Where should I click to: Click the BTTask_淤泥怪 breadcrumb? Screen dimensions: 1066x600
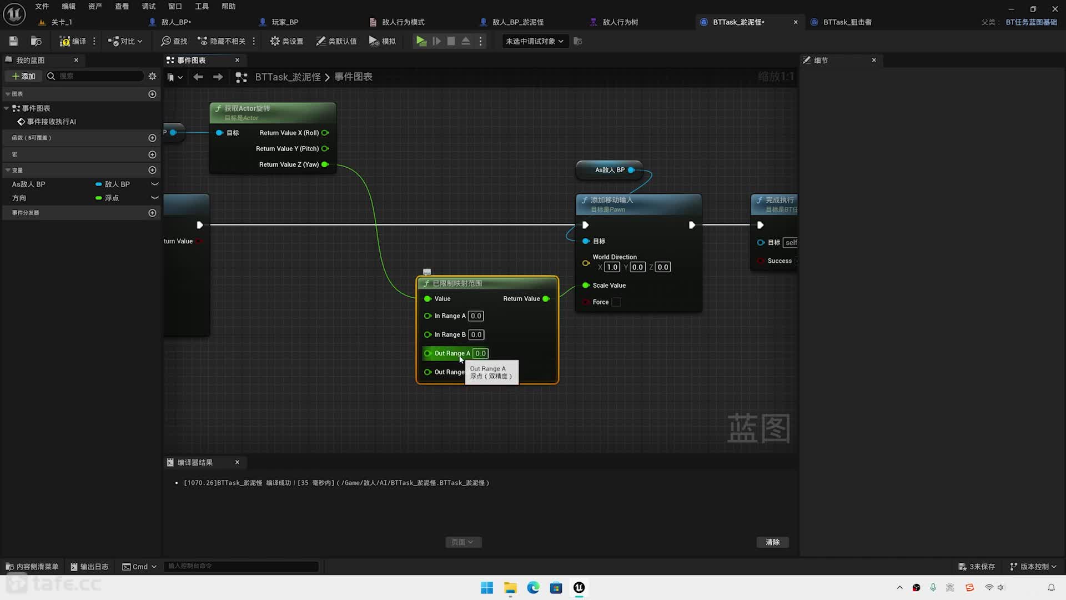click(288, 77)
